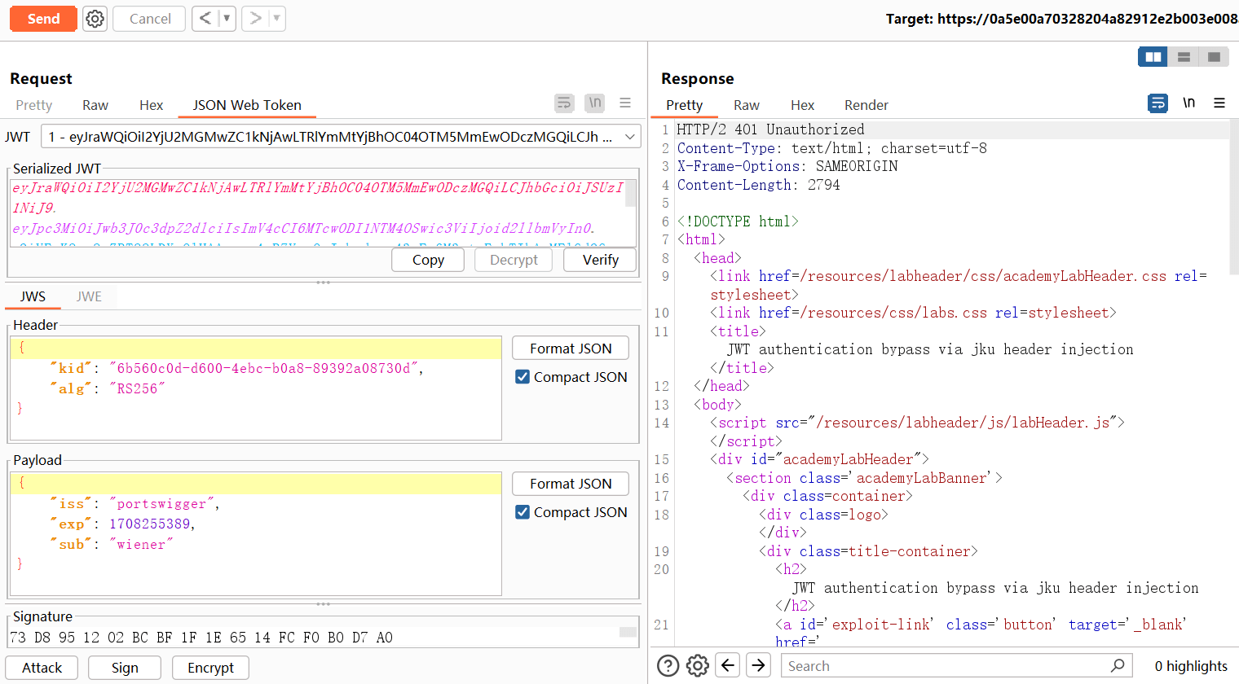Image resolution: width=1239 pixels, height=684 pixels.
Task: Toggle Compact JSON checkbox for Header
Action: 522,377
